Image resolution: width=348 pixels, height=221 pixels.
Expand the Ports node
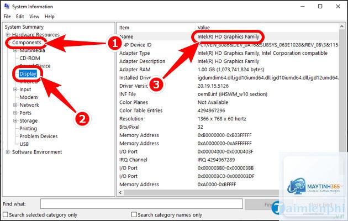point(15,113)
